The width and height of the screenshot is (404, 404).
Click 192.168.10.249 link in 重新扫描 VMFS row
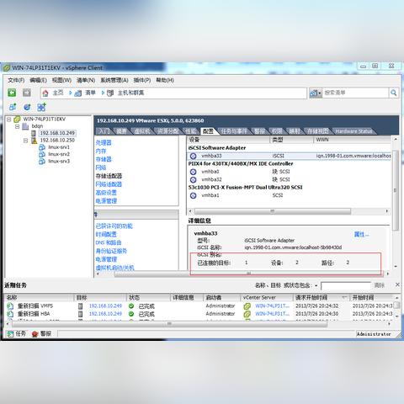105,306
